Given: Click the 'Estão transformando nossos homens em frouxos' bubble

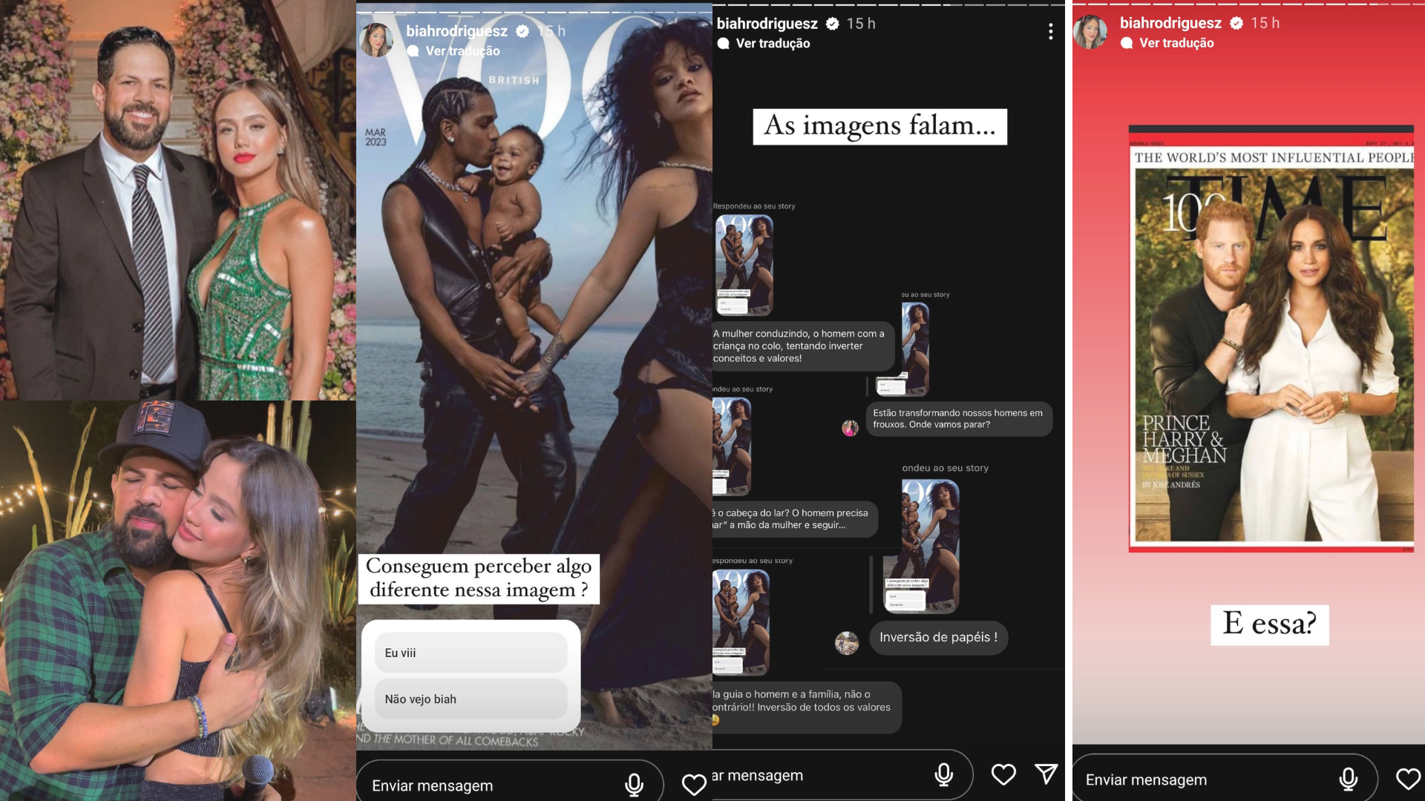Looking at the screenshot, I should coord(959,419).
